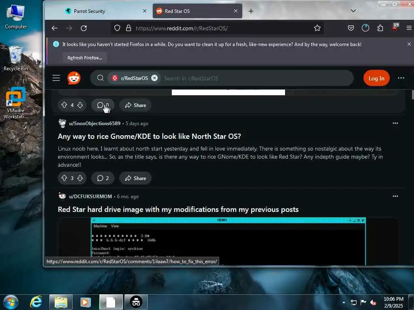Click the 10:06 PM taskbar clock
This screenshot has height=310, width=414.
point(393,302)
